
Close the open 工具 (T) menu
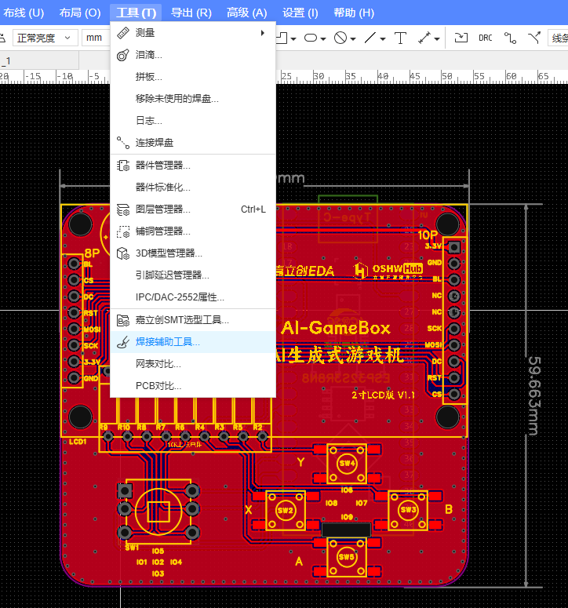coord(136,13)
